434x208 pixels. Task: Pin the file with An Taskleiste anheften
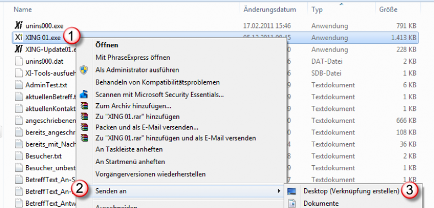point(129,149)
